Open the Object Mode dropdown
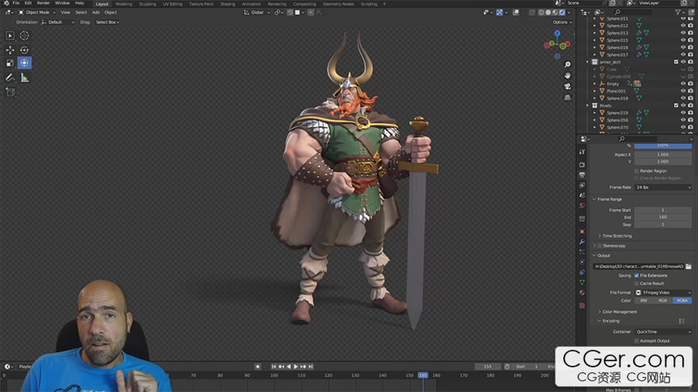Viewport: 698px width, 392px height. [x=37, y=13]
